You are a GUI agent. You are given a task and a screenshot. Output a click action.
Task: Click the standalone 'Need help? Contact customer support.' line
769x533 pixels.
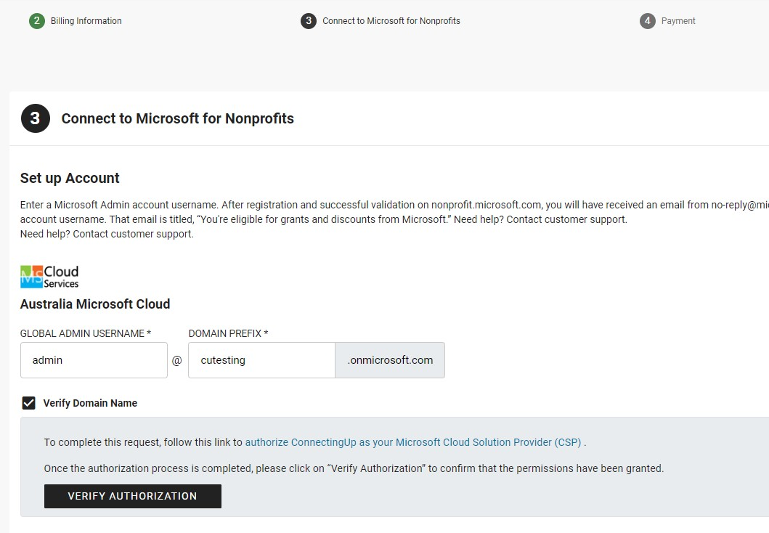[107, 234]
